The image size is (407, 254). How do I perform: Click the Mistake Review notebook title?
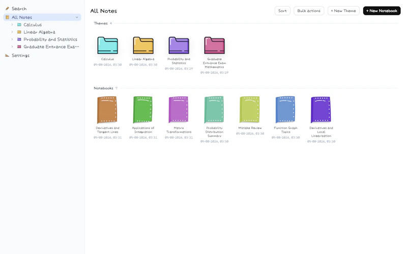coord(250,128)
